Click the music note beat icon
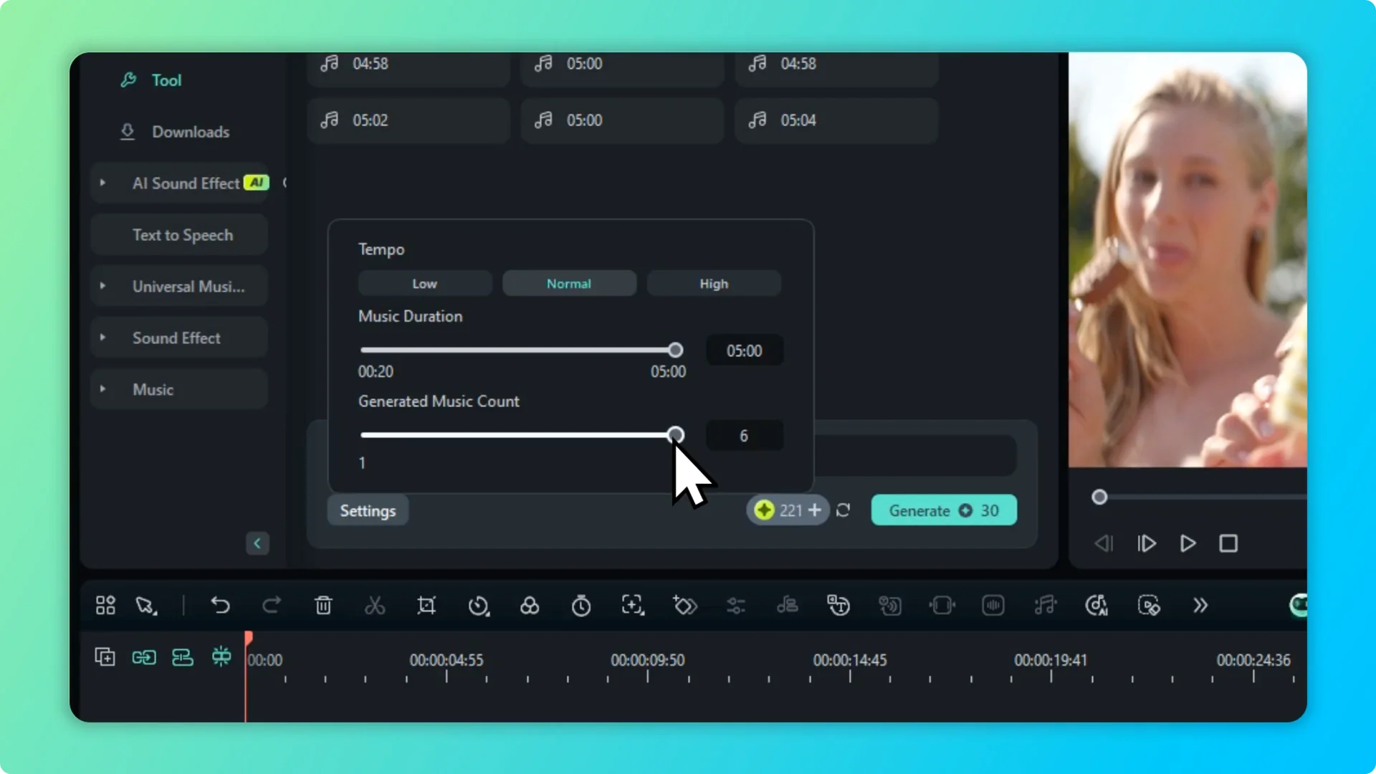 point(1045,606)
